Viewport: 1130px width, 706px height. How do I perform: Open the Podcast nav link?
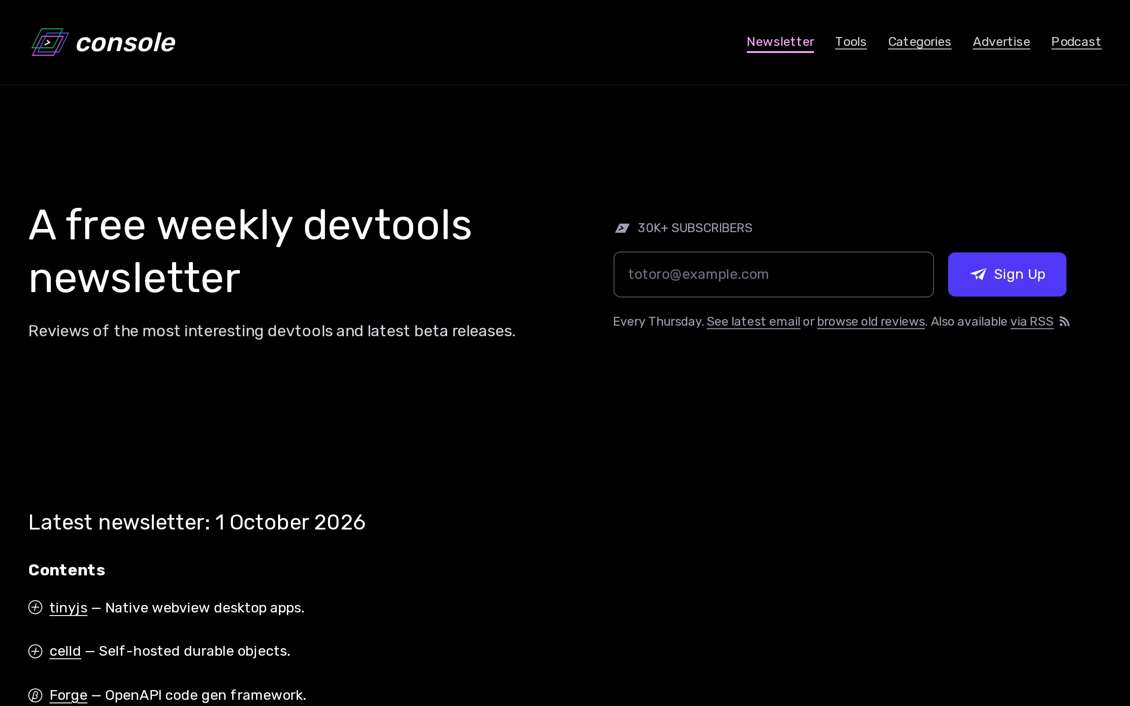(x=1076, y=42)
